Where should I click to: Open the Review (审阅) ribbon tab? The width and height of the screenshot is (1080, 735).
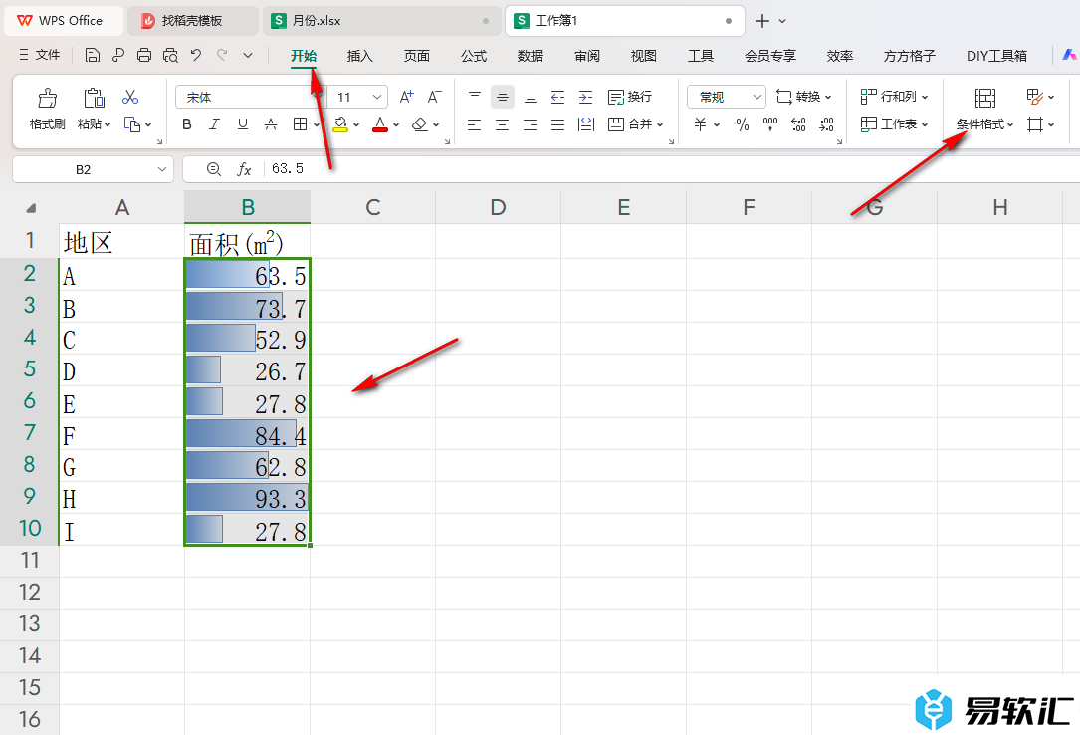(587, 56)
